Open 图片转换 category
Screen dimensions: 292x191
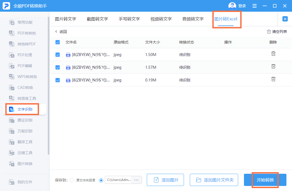[x=21, y=164]
